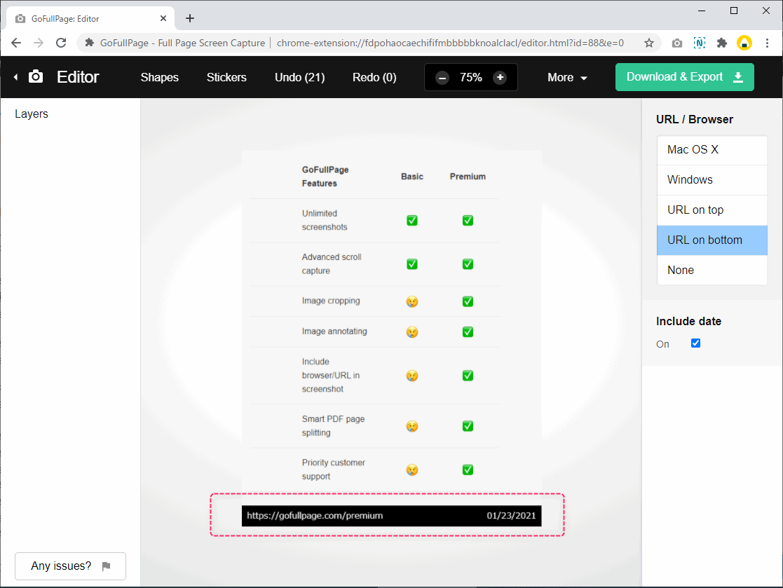Open the Stickers menu
Image resolution: width=783 pixels, height=588 pixels.
pos(226,77)
